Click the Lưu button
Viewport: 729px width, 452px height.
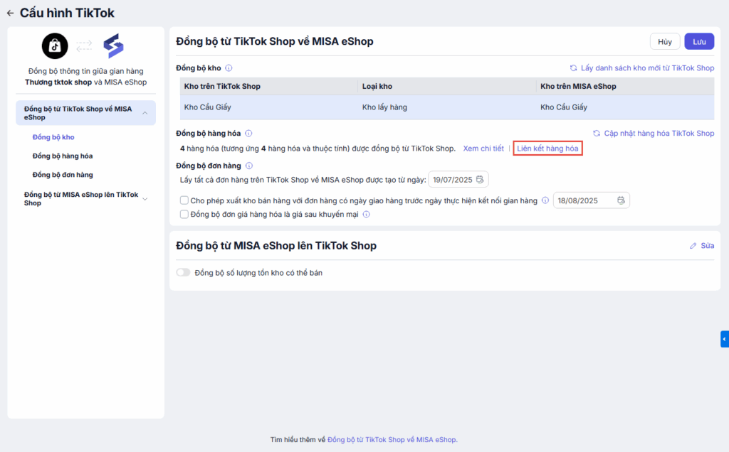tap(699, 42)
